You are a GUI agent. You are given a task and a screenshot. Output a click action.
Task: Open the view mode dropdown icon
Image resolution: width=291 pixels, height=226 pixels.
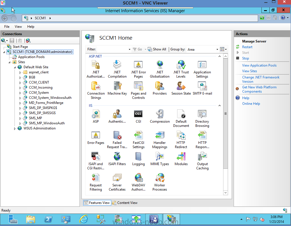[x=223, y=49]
